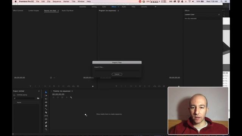The image size is (242, 136).
Task: Click the Source monitor timecode on the left
Action: (19, 77)
